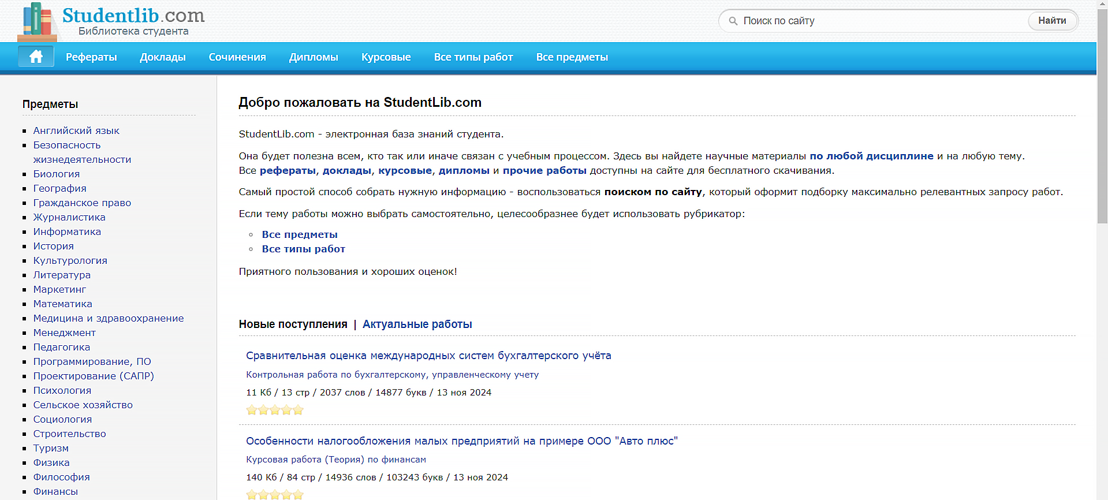Screen dimensions: 1108x500
Task: Open География subject link
Action: (x=60, y=188)
